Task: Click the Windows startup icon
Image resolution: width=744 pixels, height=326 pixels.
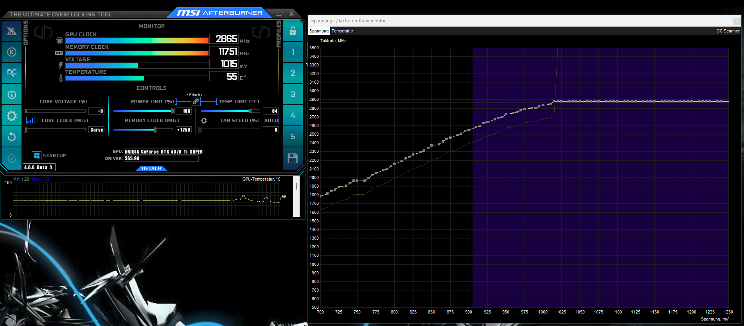Action: [x=36, y=156]
